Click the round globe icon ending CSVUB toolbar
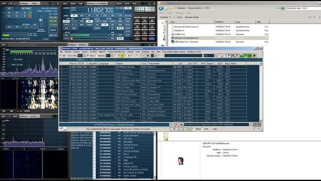This screenshot has height=181, width=321. click(254, 56)
